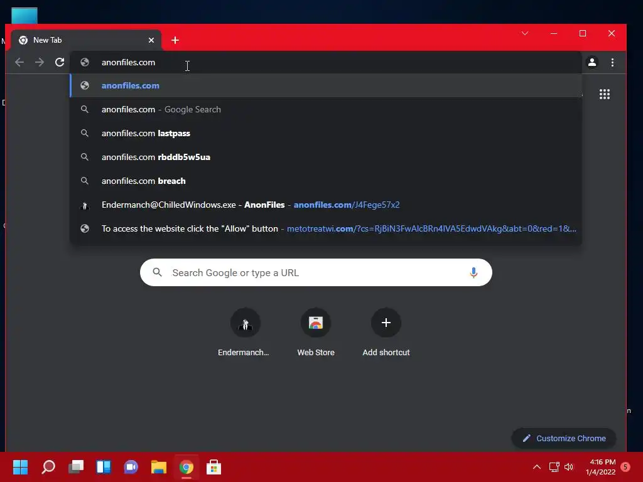The height and width of the screenshot is (482, 643).
Task: Open the clock showing 4:16 PM
Action: (x=601, y=467)
